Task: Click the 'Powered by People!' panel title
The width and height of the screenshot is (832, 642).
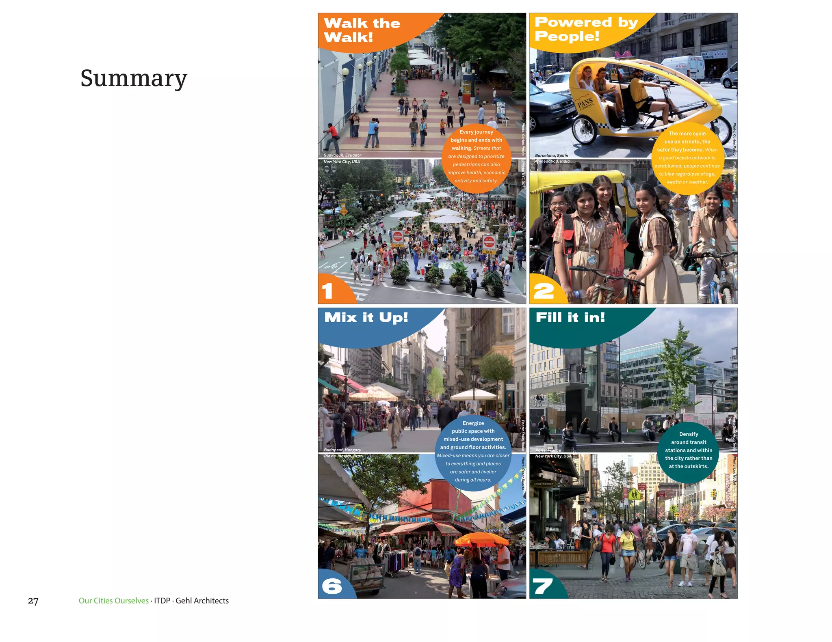Action: pyautogui.click(x=586, y=29)
